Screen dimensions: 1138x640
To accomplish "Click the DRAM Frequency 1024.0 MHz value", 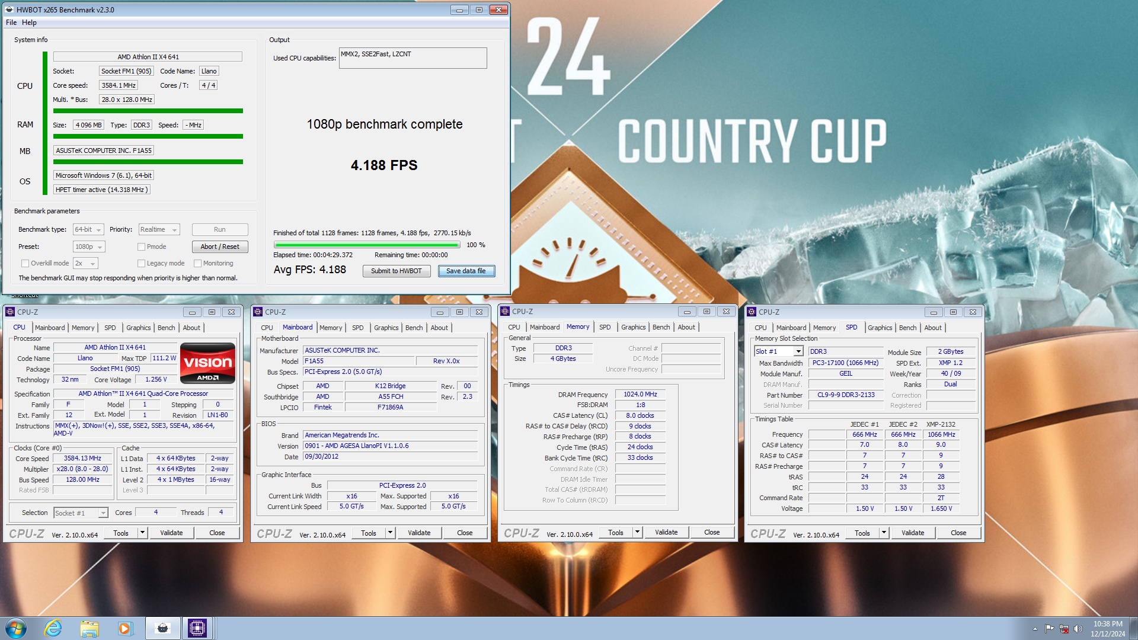I will coord(640,394).
